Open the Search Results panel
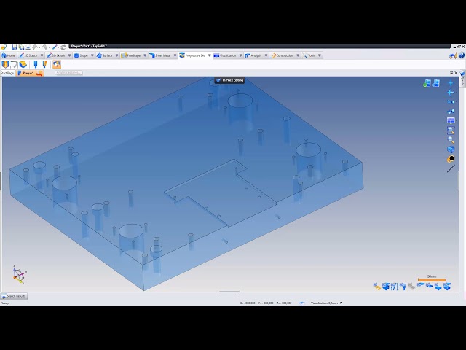 tap(15, 296)
